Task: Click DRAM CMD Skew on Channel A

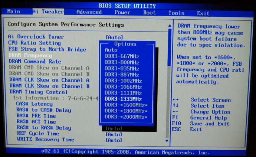Action: (49, 68)
